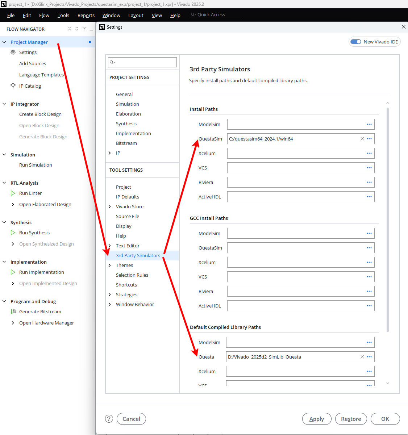Screen dimensions: 408x435
Task: Collapse the RTL Analysis section
Action: 4,183
